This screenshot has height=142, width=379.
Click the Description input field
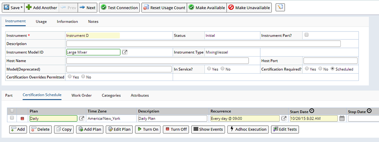pos(203,44)
